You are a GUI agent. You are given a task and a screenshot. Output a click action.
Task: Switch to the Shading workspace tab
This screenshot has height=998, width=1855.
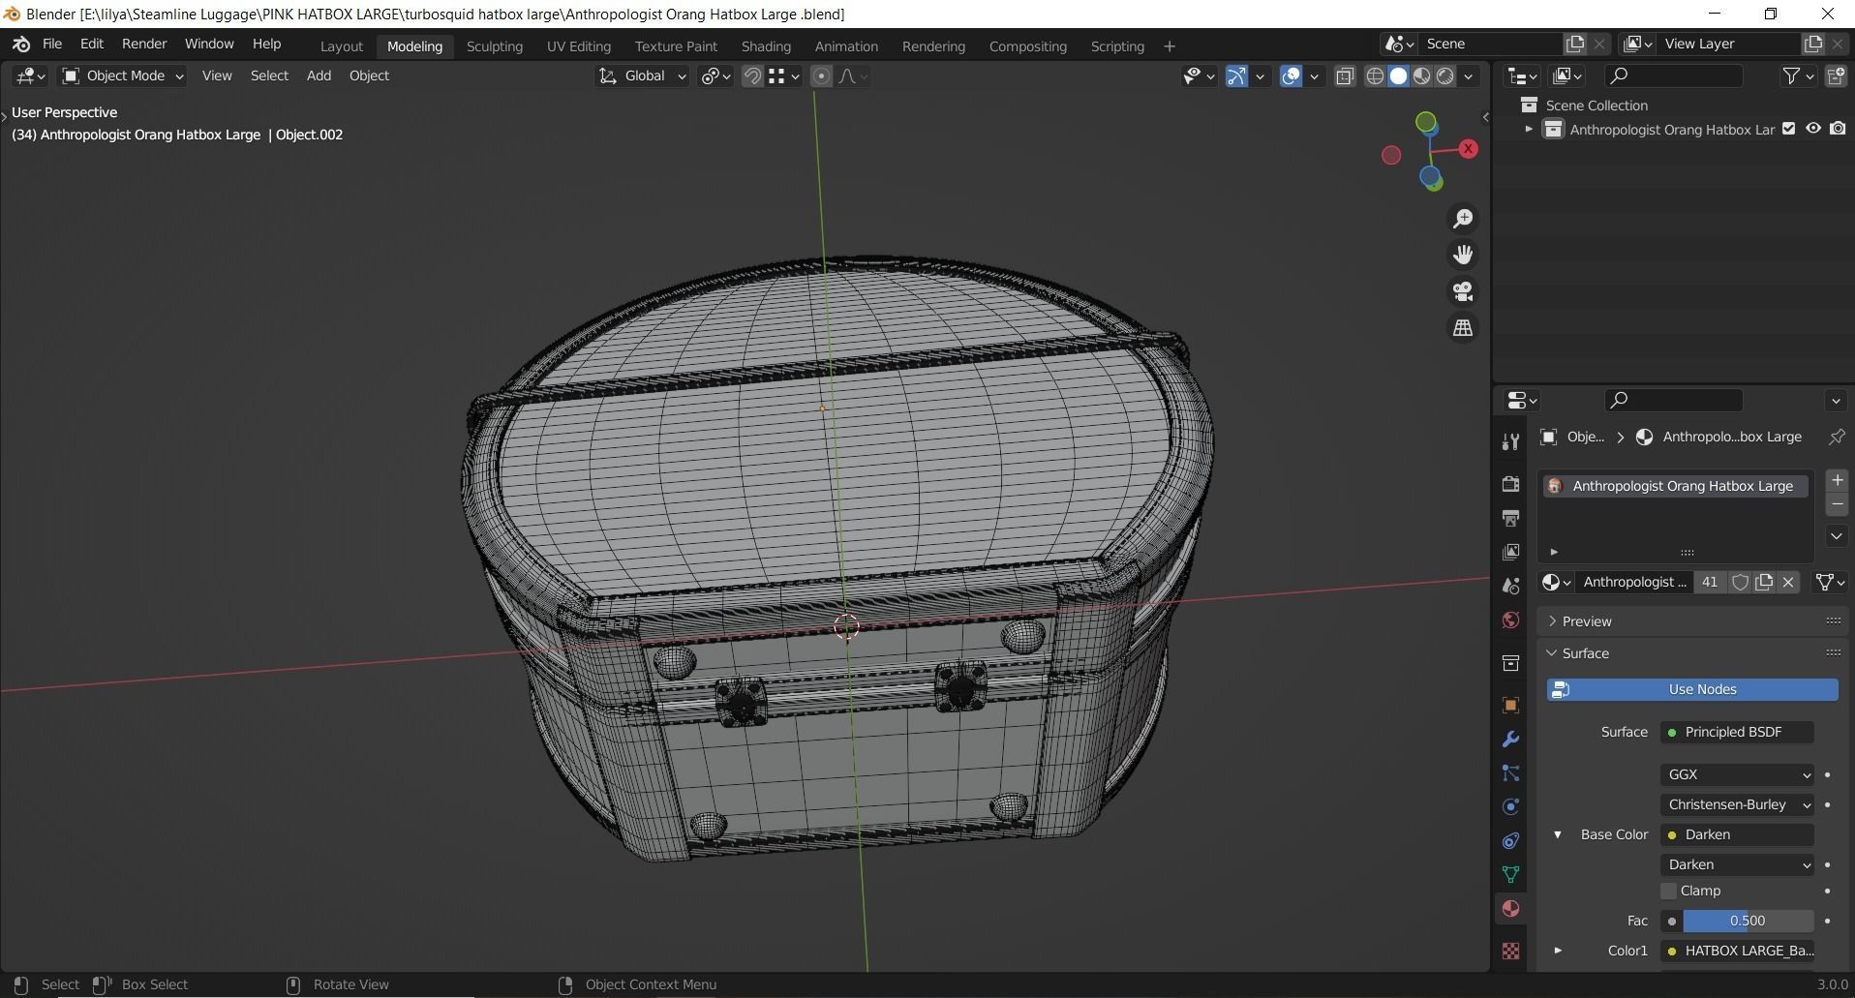tap(766, 46)
